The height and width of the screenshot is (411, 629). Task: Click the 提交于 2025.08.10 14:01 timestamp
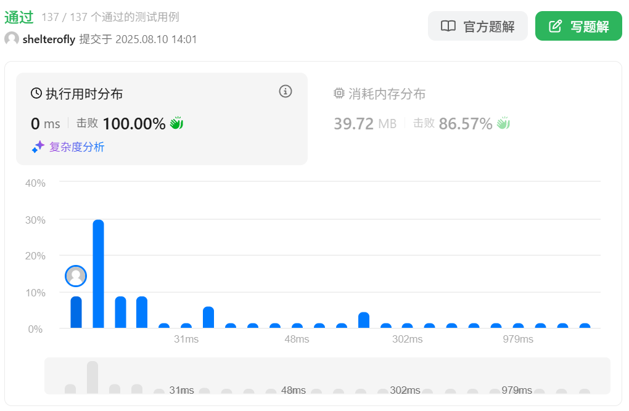[138, 39]
